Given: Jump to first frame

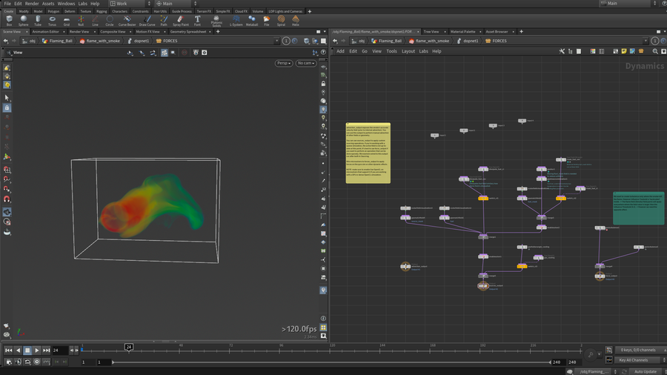Looking at the screenshot, I should 8,351.
